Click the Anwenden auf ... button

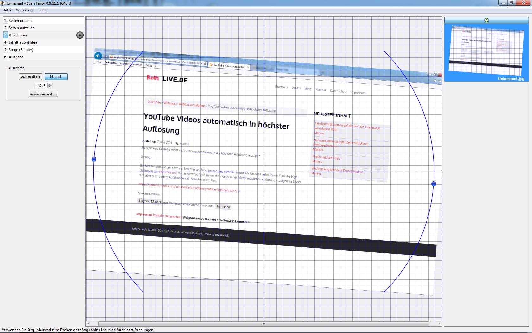pos(43,94)
